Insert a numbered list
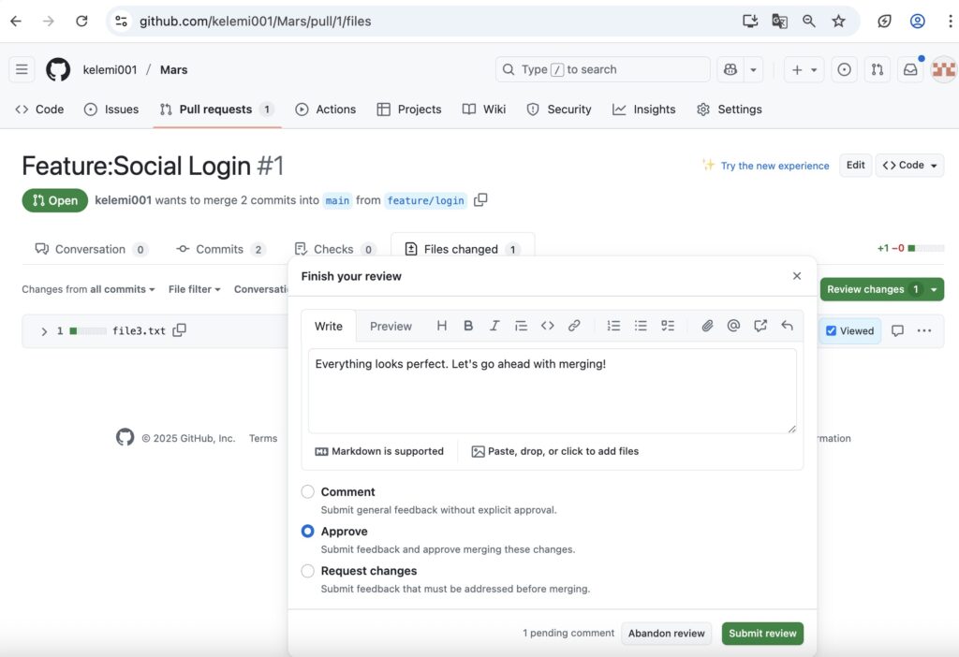 (x=613, y=326)
